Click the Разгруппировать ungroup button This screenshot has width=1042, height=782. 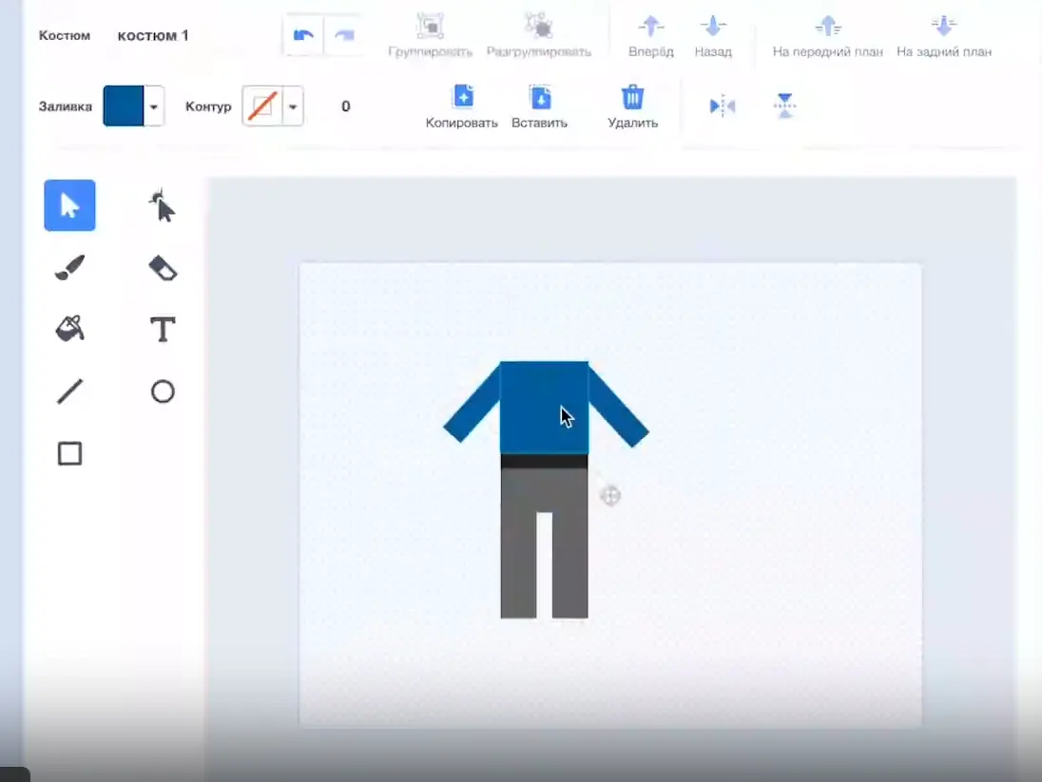click(539, 36)
